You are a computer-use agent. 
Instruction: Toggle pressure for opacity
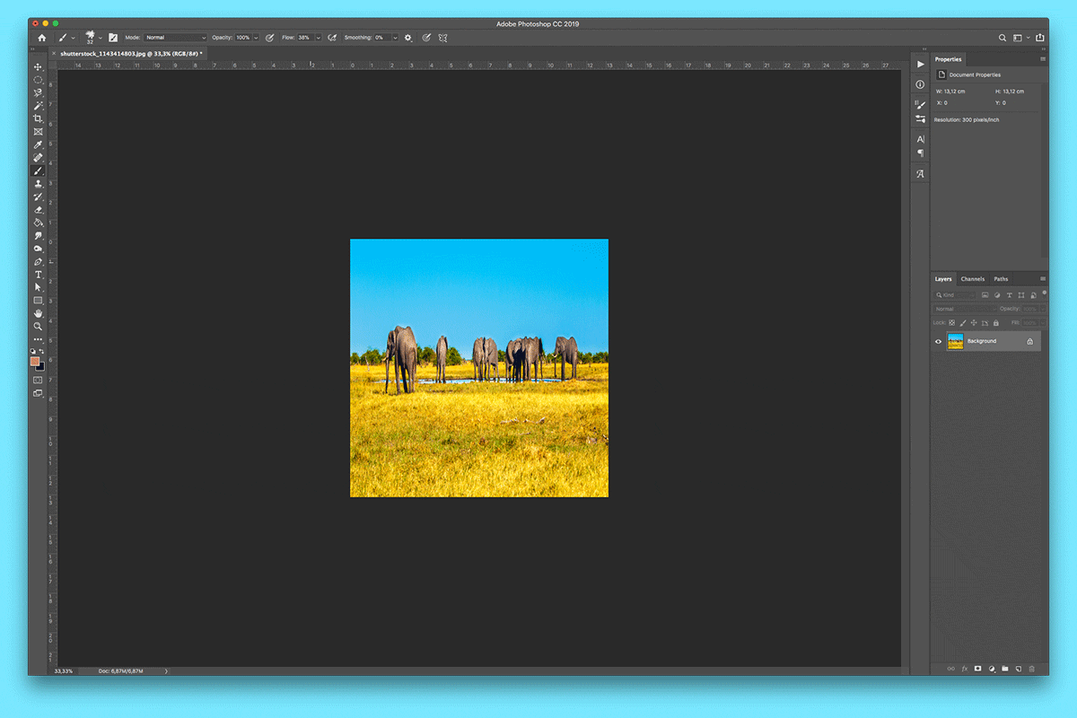(x=269, y=38)
